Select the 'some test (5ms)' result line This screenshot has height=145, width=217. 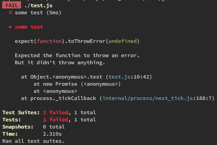coord(38,13)
